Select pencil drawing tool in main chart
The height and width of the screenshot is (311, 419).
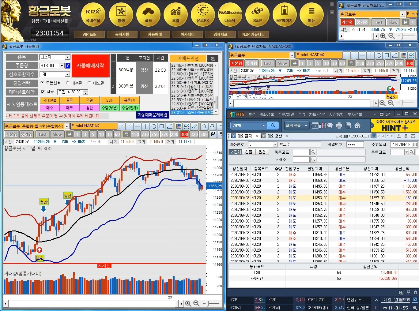(x=169, y=126)
